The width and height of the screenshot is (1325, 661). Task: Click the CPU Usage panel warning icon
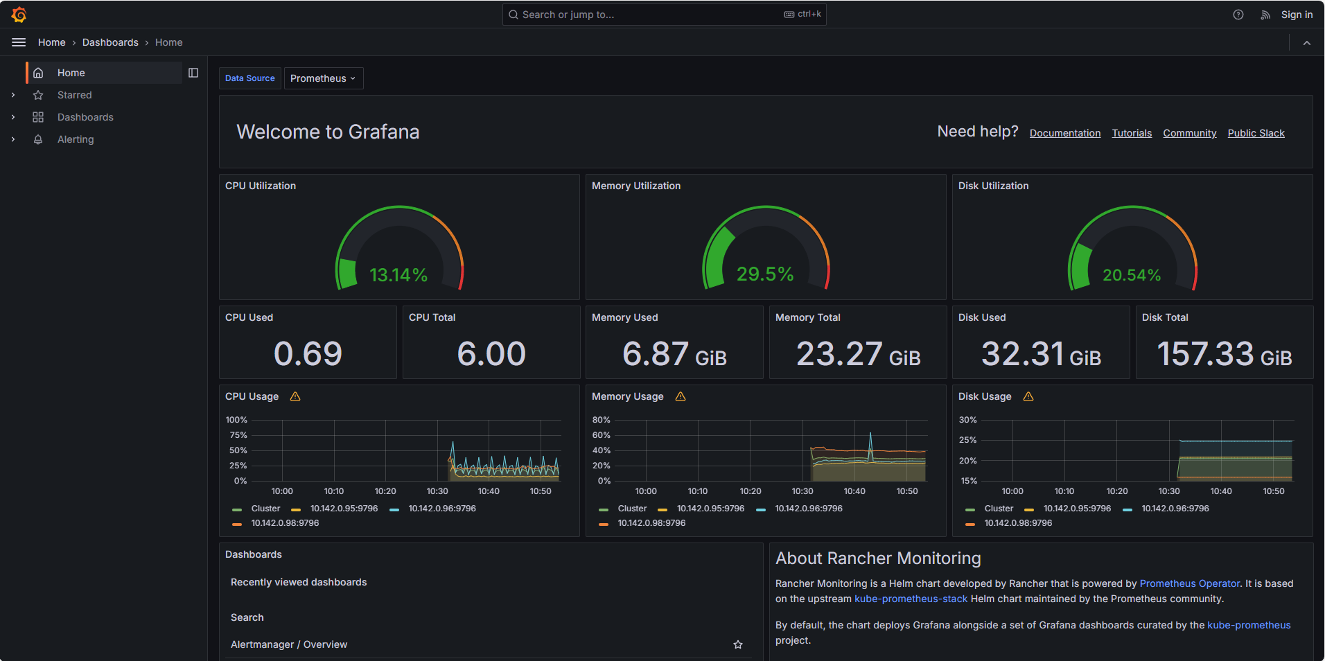[295, 396]
